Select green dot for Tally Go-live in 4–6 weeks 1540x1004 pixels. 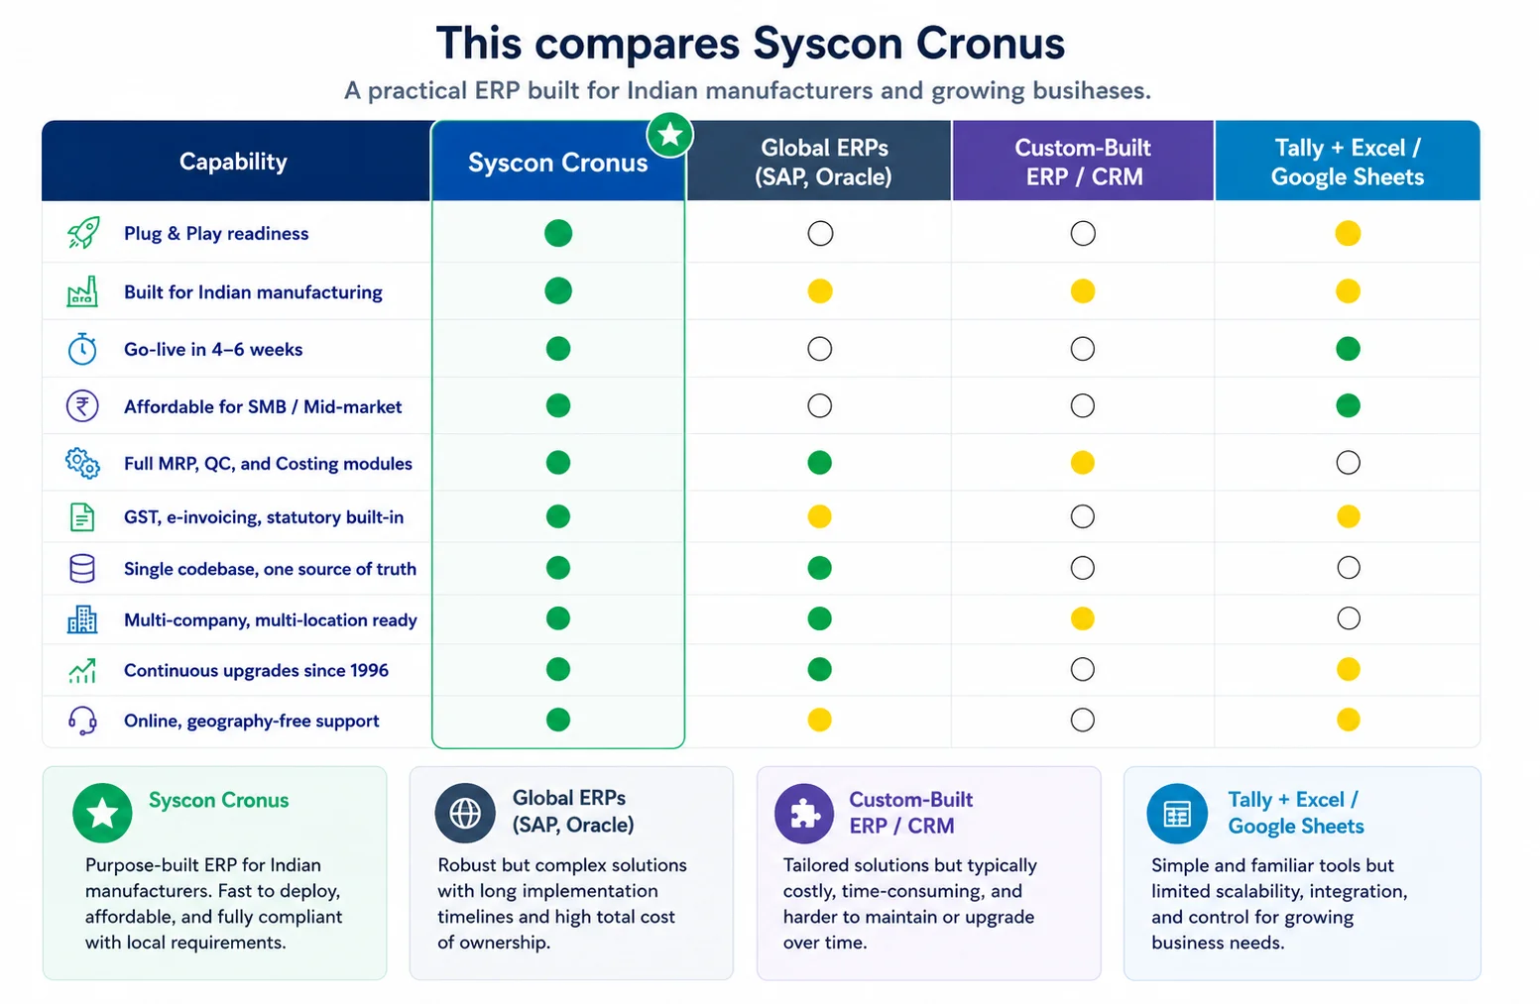1348,349
